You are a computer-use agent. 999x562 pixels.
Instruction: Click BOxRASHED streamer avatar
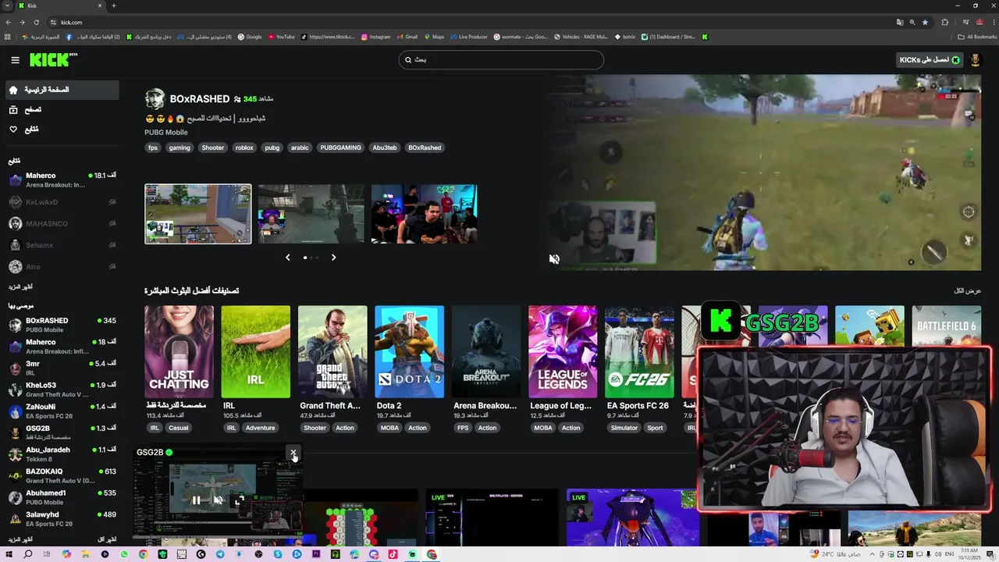point(155,98)
